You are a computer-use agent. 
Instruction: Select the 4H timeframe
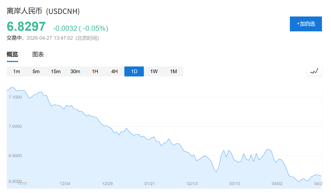114,71
